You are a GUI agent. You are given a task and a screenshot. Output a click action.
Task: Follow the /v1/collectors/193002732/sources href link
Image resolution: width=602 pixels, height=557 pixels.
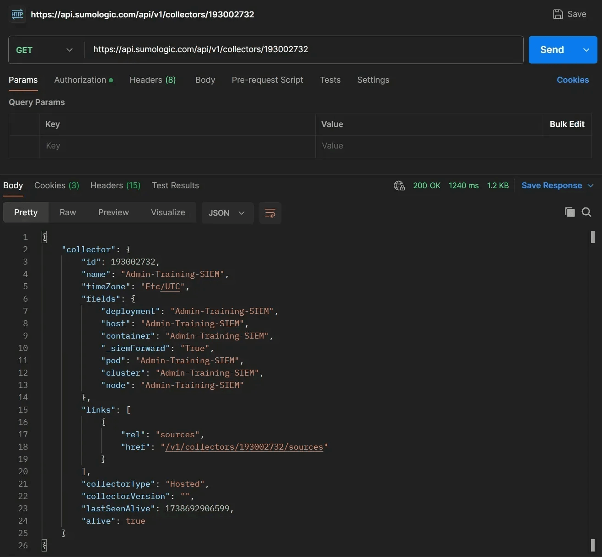coord(244,447)
